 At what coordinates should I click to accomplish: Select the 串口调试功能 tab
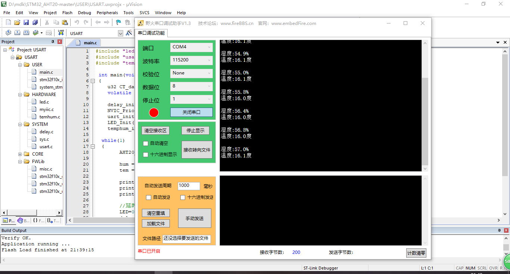point(151,33)
